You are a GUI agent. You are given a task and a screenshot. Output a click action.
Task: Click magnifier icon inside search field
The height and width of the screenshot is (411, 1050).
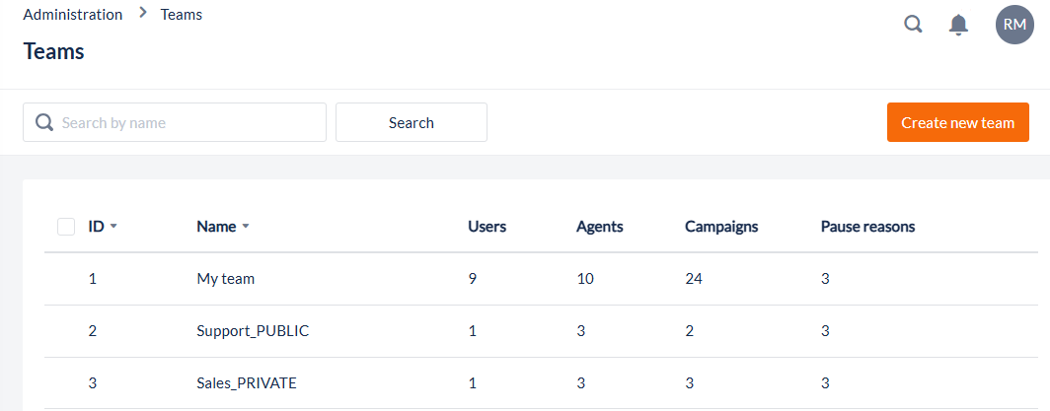[43, 122]
